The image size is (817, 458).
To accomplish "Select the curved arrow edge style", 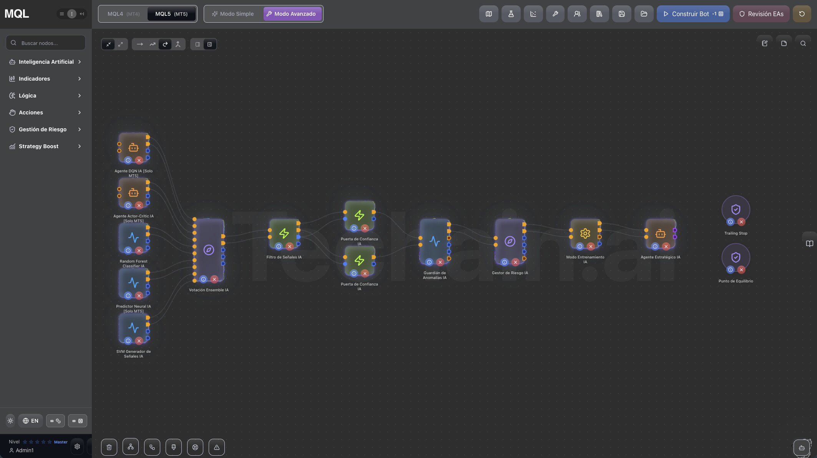I will [165, 44].
